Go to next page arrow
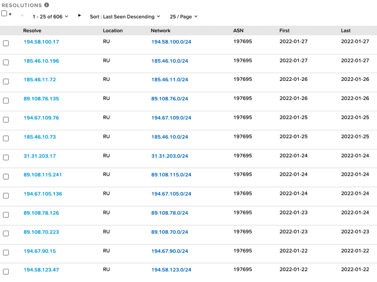 79,15
